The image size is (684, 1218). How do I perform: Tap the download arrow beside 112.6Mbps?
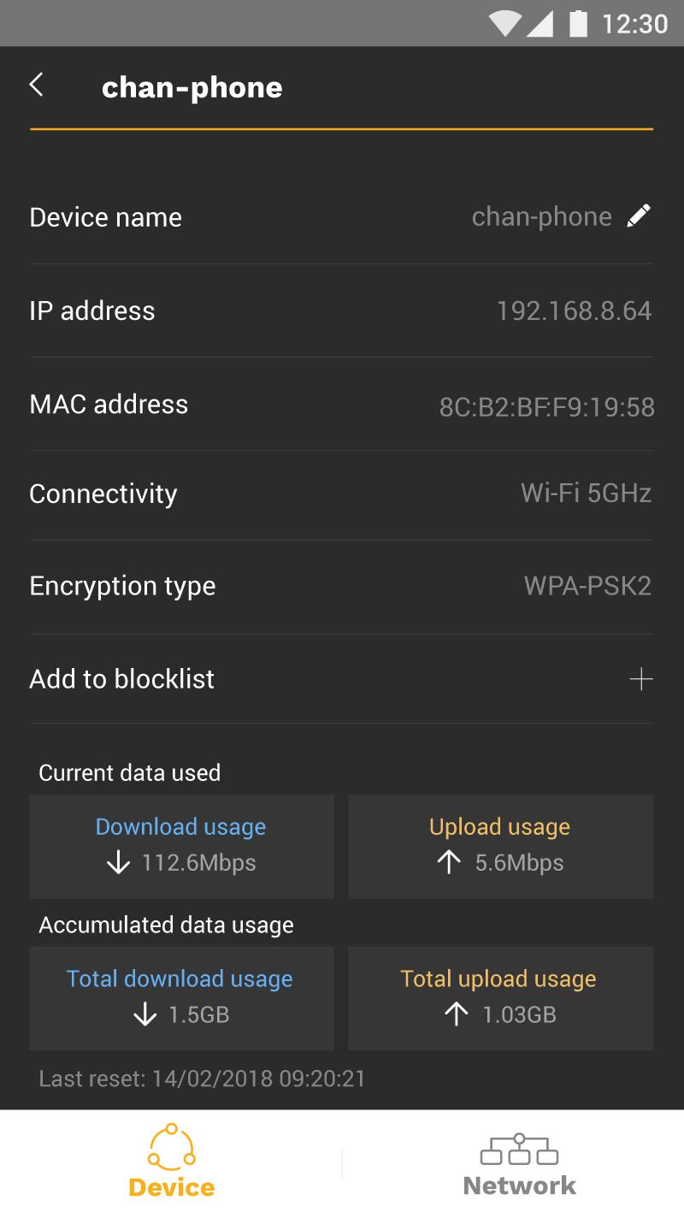pos(118,863)
